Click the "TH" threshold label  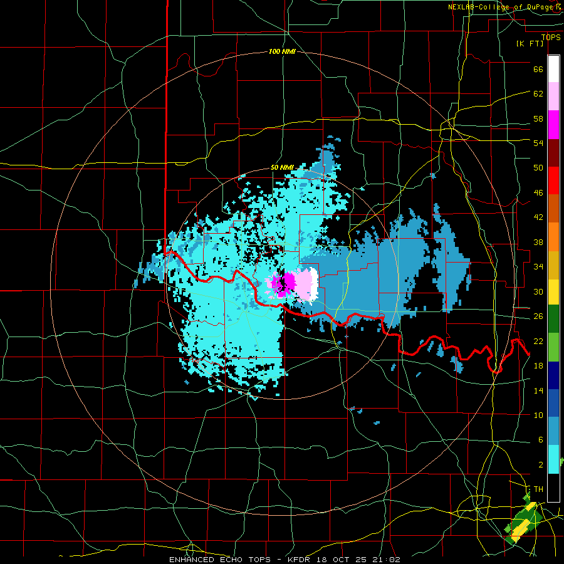tap(538, 489)
